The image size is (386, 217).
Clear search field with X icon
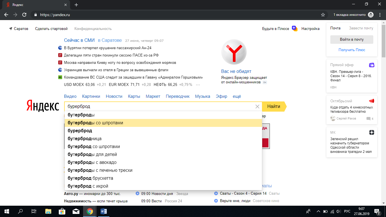click(x=257, y=107)
